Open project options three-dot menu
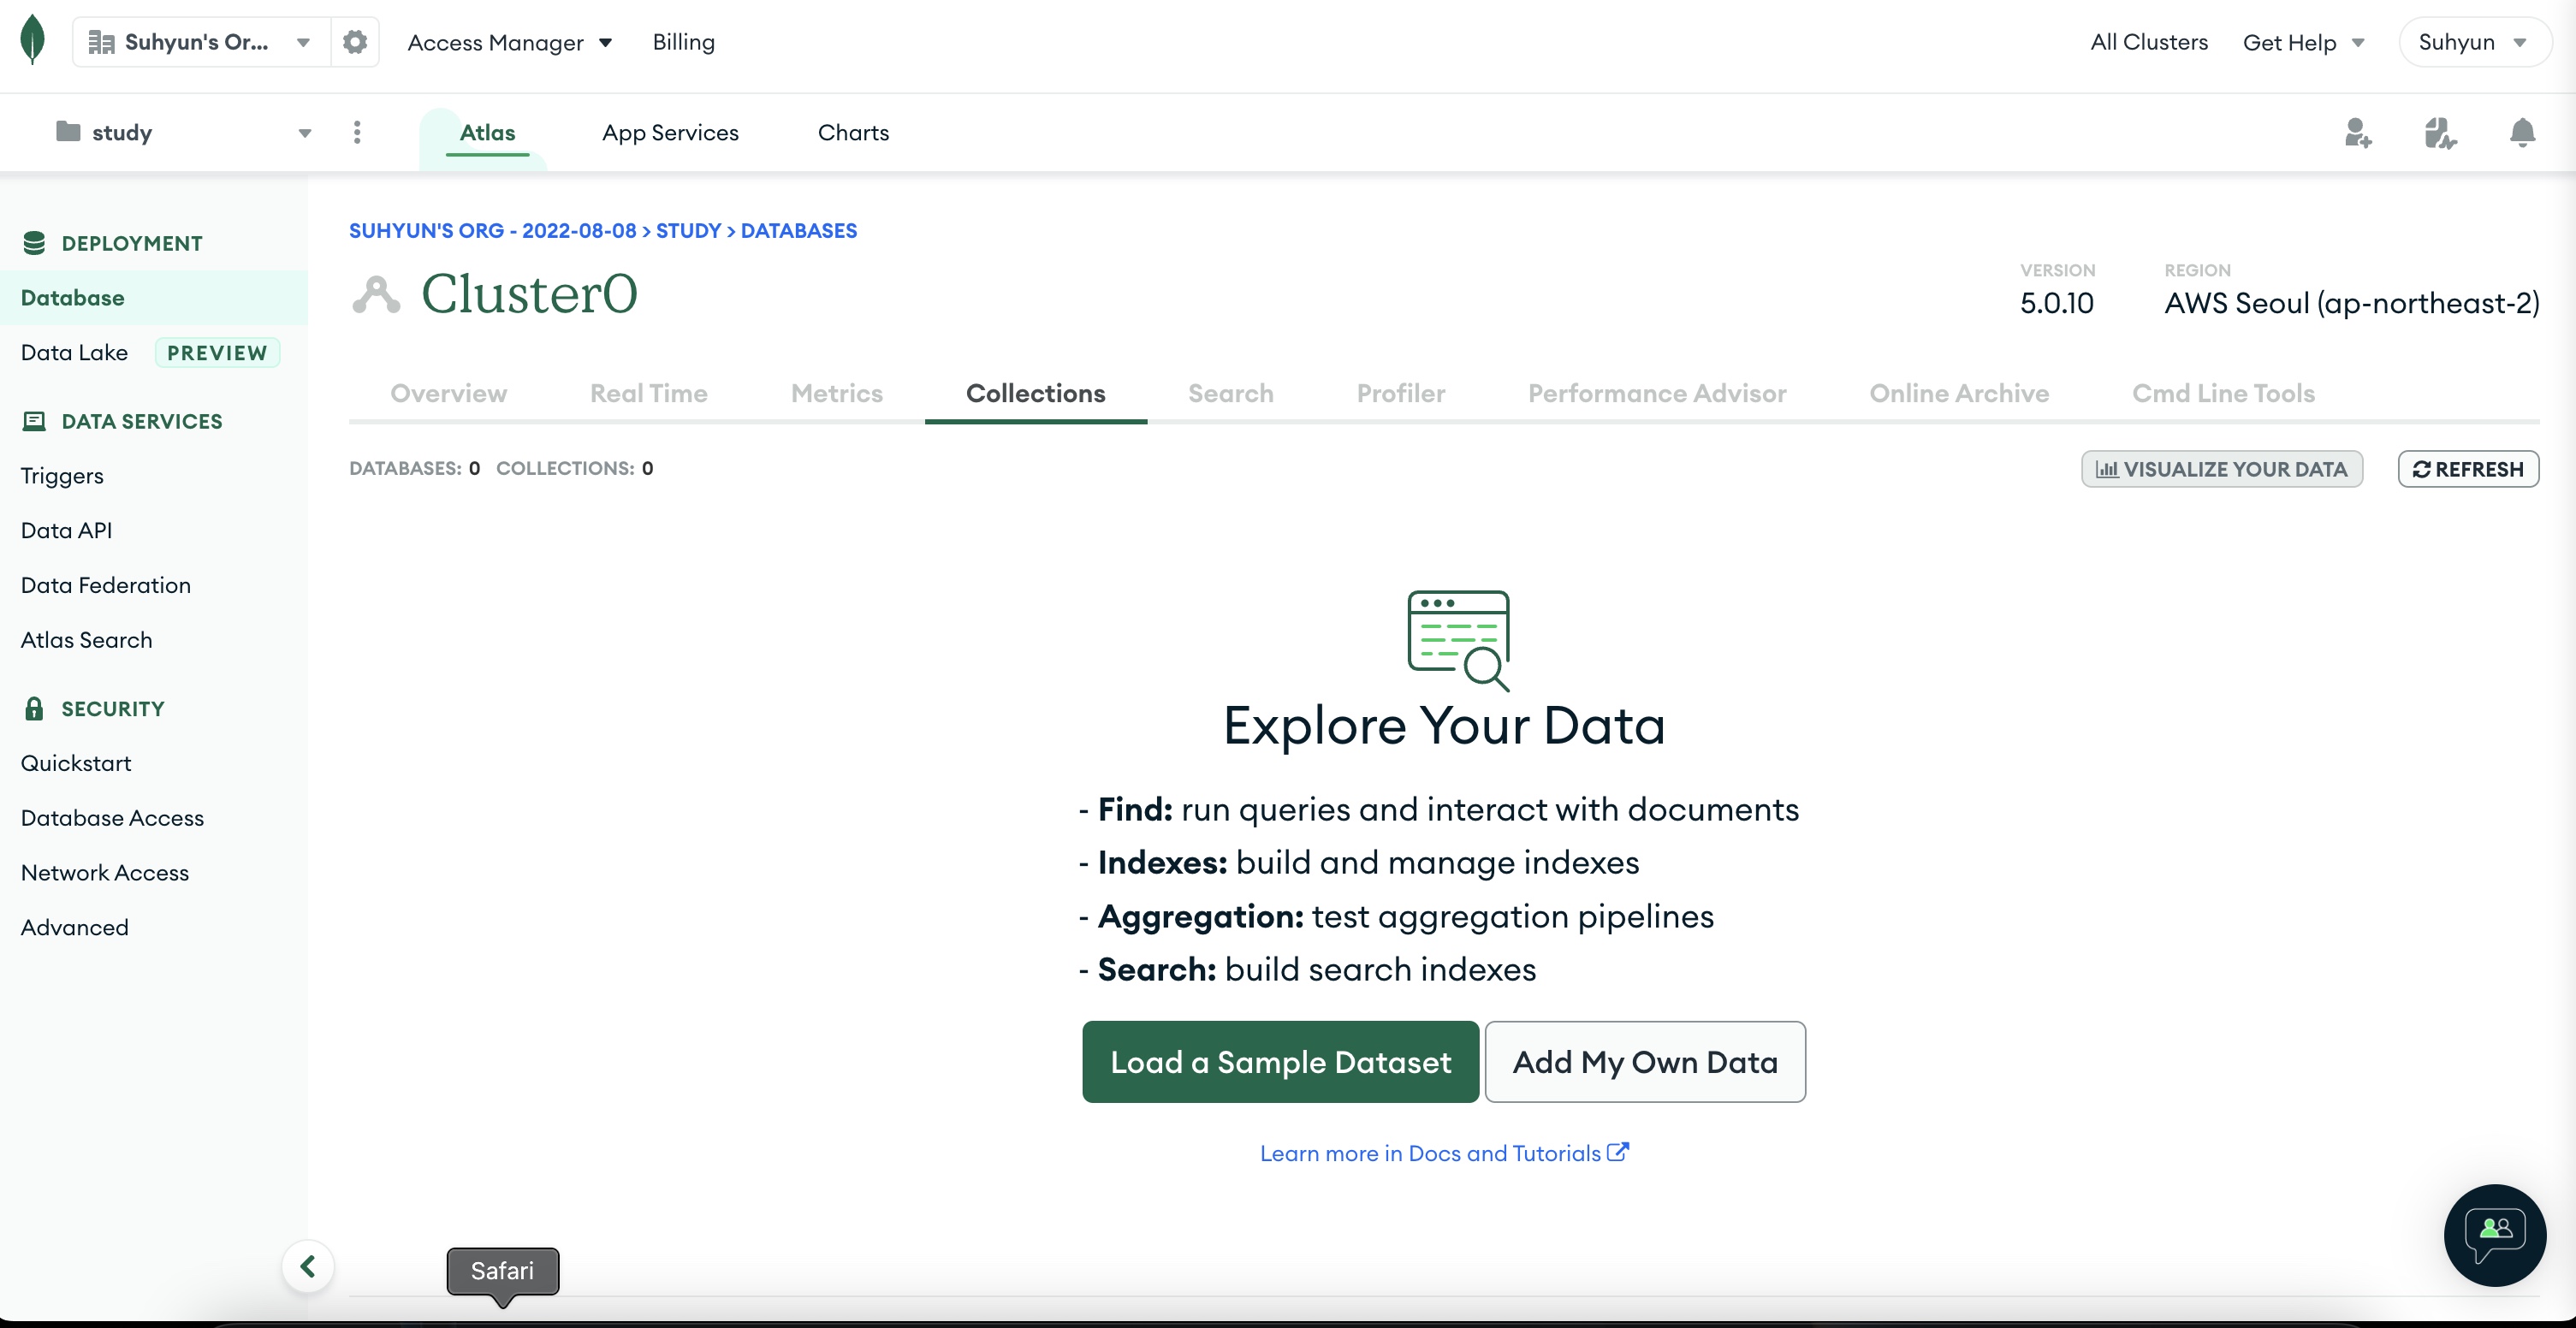2576x1328 pixels. [x=357, y=132]
